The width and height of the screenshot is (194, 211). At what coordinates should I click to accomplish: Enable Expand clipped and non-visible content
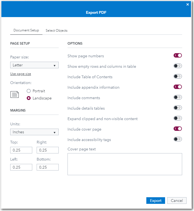[x=178, y=118]
